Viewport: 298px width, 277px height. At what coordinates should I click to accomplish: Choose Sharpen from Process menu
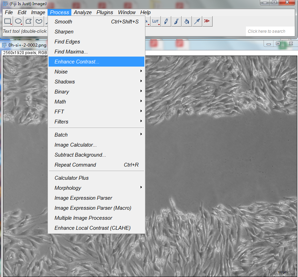pyautogui.click(x=96, y=32)
